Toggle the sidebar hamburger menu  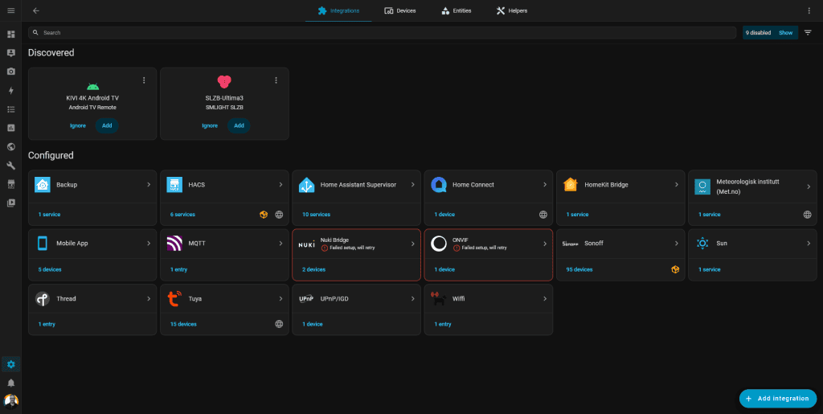tap(11, 10)
